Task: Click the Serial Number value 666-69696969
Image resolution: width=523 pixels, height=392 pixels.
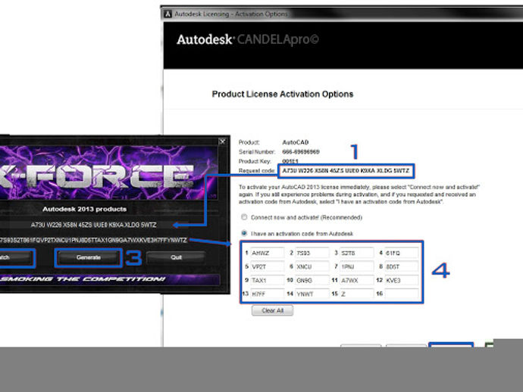Action: (x=300, y=152)
